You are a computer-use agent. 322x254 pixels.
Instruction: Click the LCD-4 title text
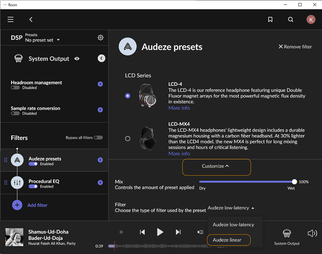coord(175,84)
